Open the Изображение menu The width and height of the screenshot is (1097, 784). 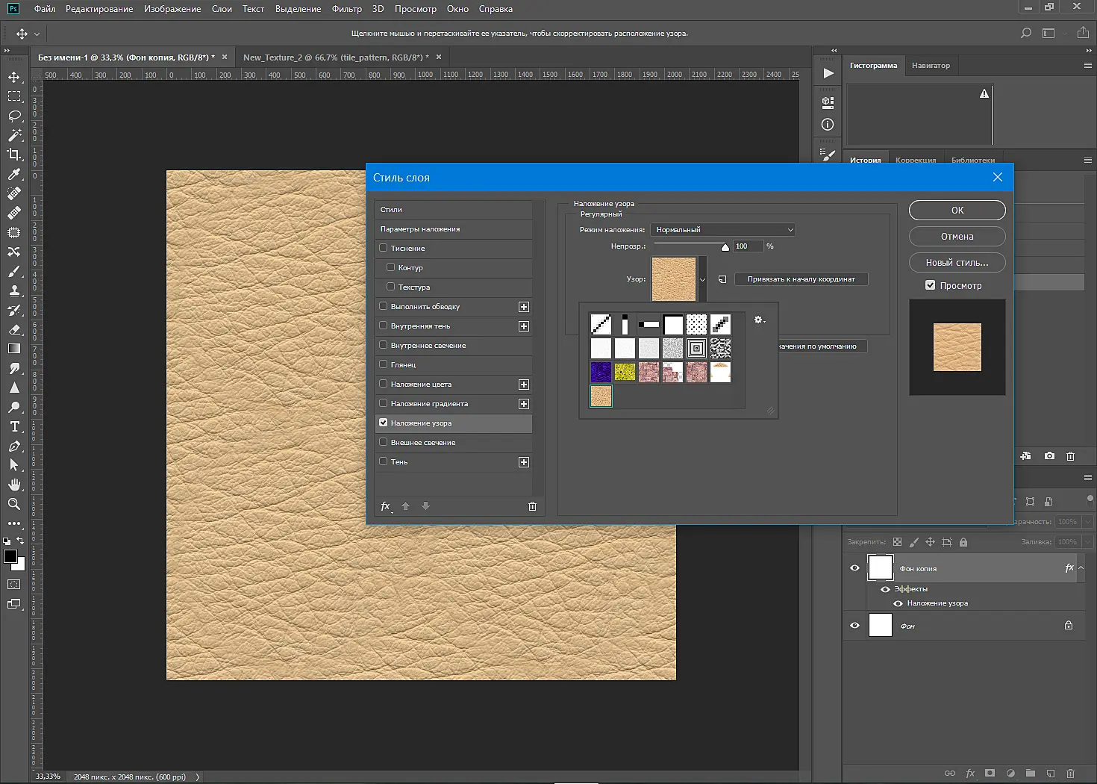point(172,9)
